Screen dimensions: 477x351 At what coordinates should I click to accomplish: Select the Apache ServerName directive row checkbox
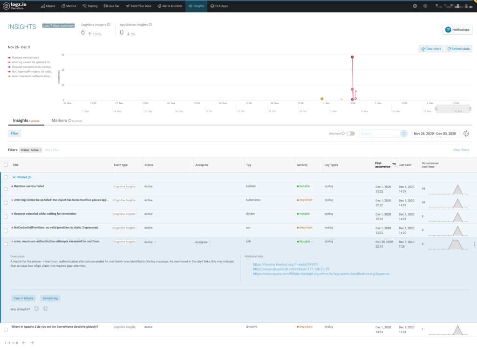6,330
